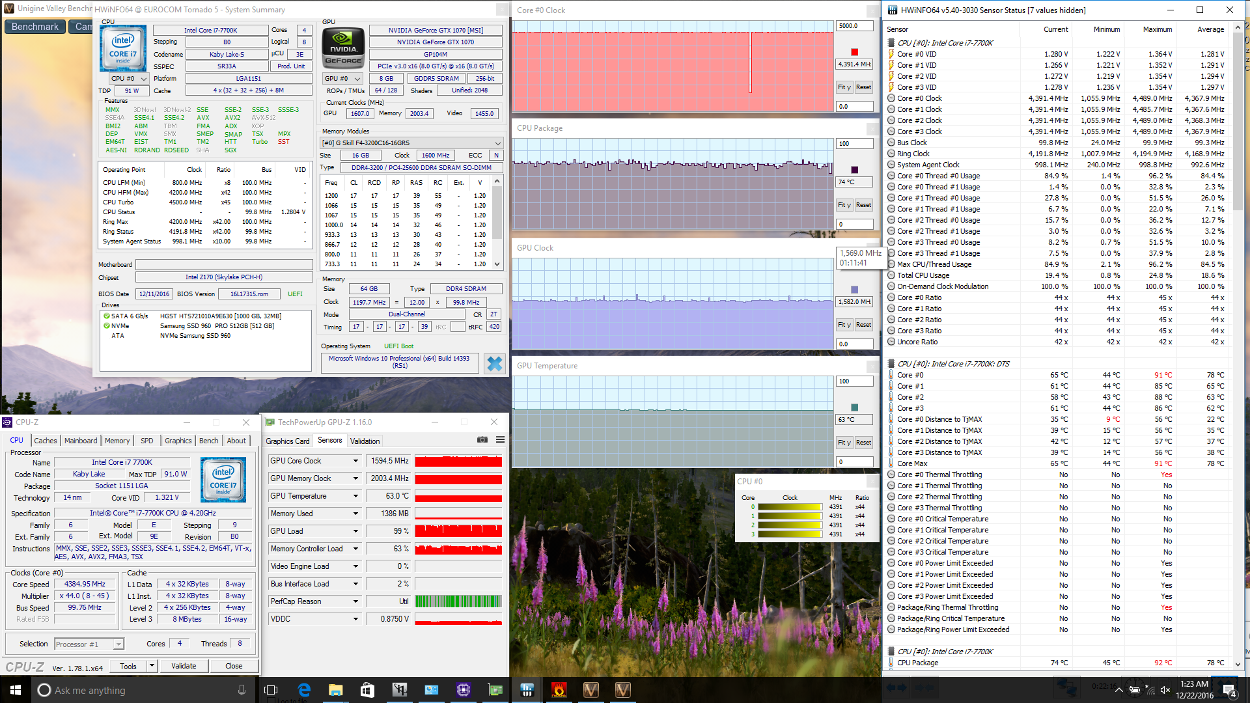Open the PerfCap Reason sensor dropdown
The width and height of the screenshot is (1250, 703).
click(x=355, y=601)
